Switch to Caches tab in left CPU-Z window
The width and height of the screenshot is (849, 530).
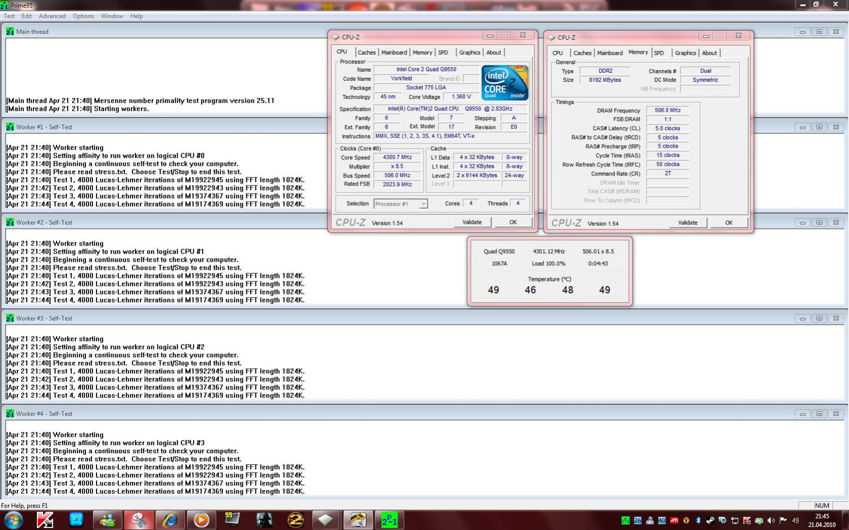(x=367, y=53)
